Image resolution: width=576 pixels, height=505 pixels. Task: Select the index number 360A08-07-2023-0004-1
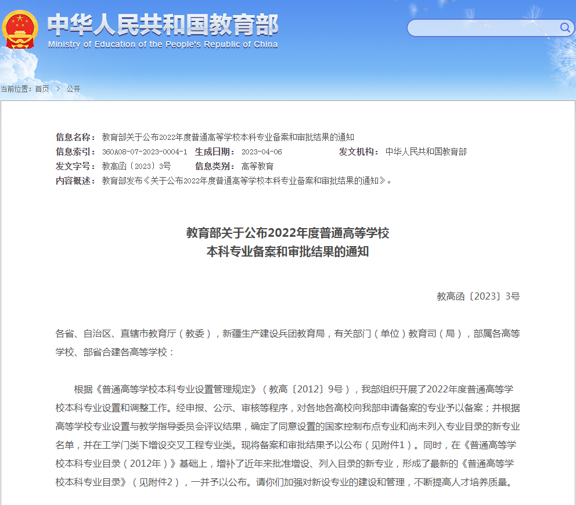pyautogui.click(x=145, y=151)
